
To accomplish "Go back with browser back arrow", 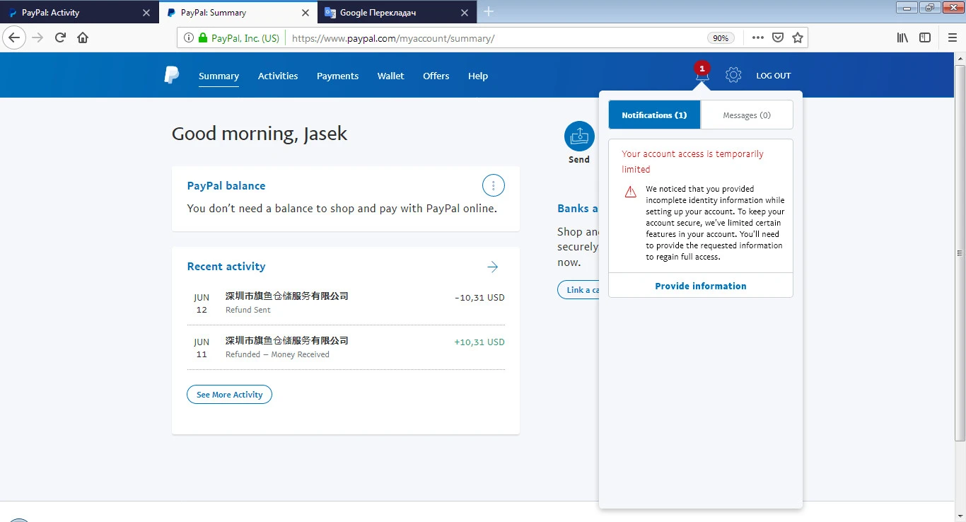I will click(14, 38).
